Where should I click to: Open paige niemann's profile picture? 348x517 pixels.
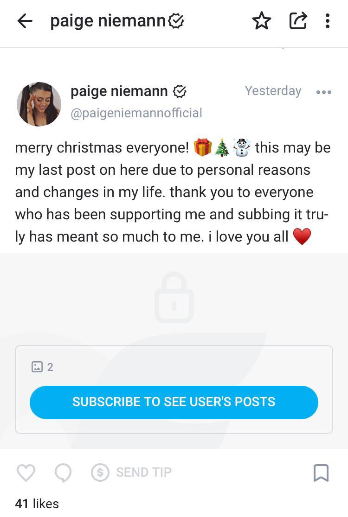pyautogui.click(x=39, y=104)
